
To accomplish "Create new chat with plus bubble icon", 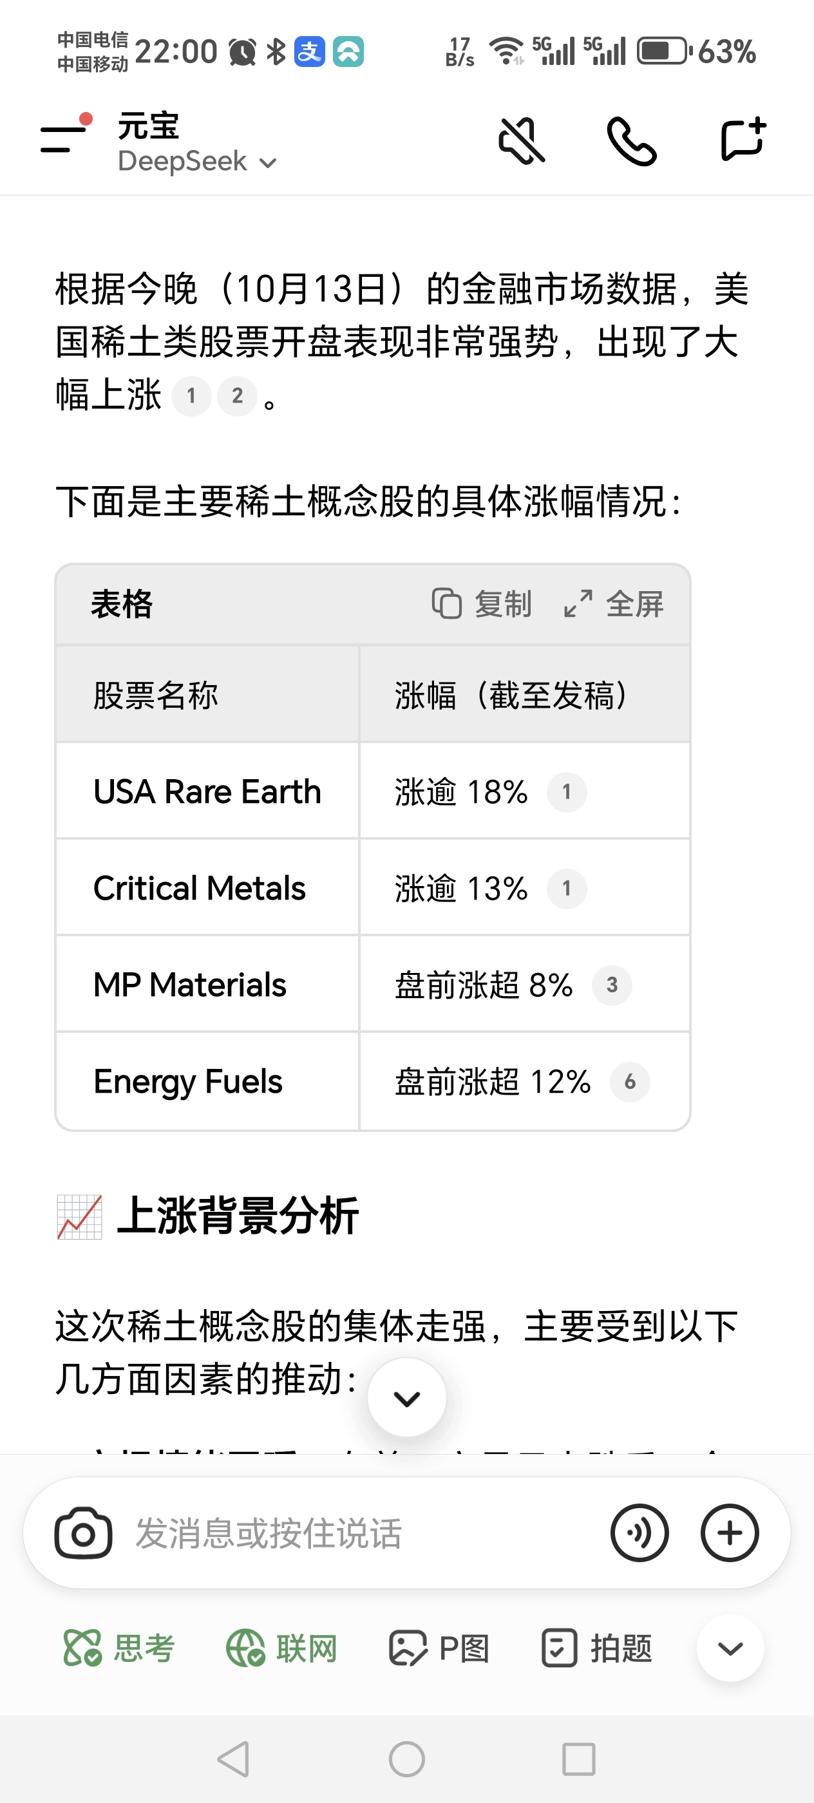I will click(743, 139).
